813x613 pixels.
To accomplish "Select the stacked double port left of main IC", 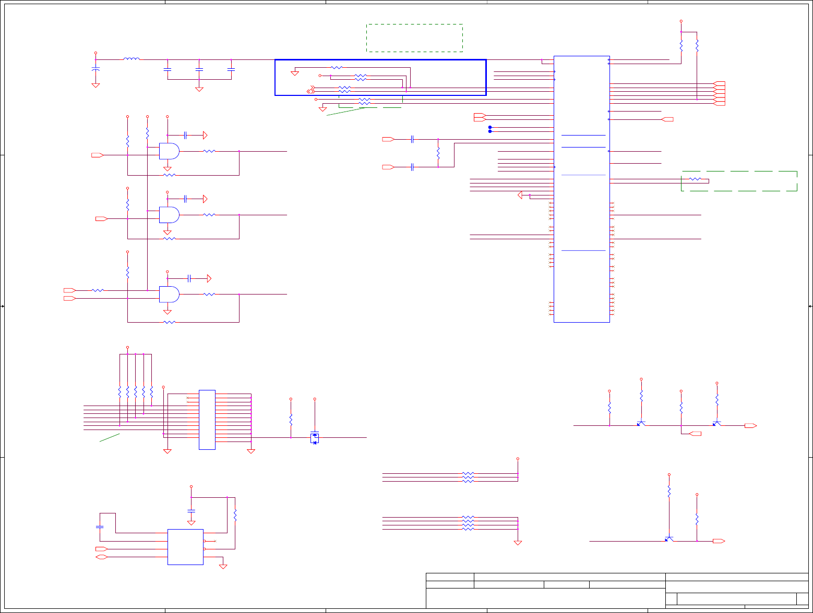I will pyautogui.click(x=480, y=117).
